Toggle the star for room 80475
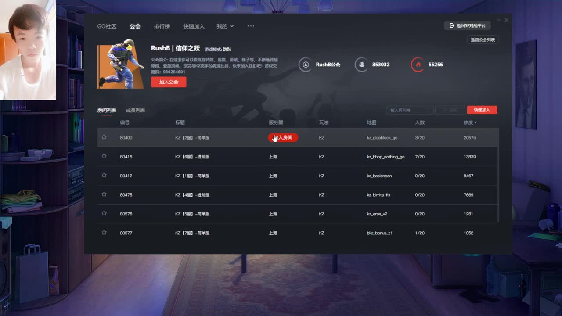Viewport: 562px width, 316px height. [x=104, y=194]
